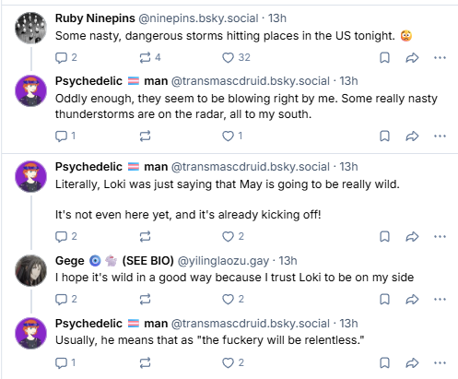Reply to Ruby Ninepins' storm post
458x379 pixels.
pos(65,58)
